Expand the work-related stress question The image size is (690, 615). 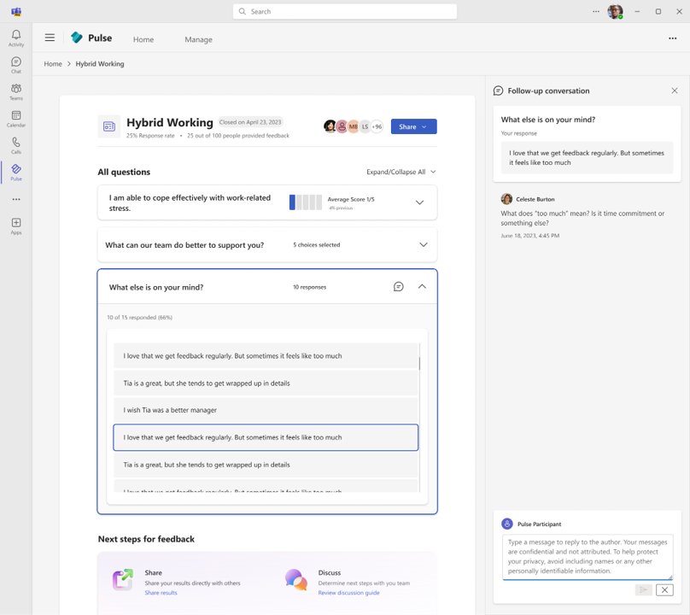click(x=419, y=202)
